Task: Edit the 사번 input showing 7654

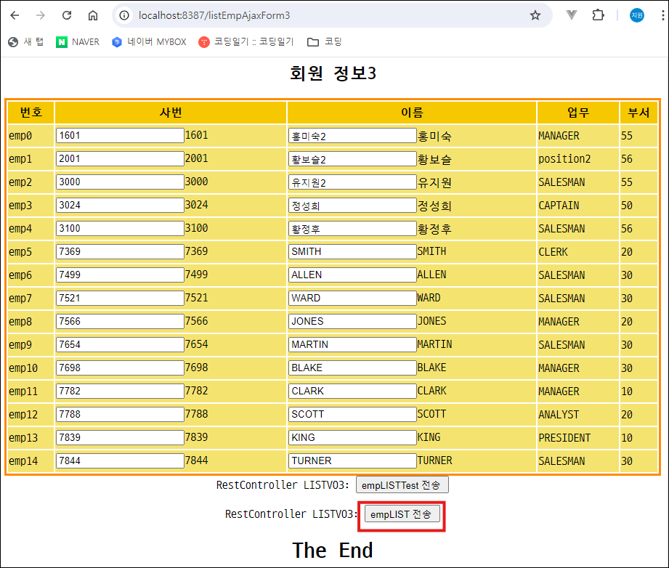Action: click(120, 345)
